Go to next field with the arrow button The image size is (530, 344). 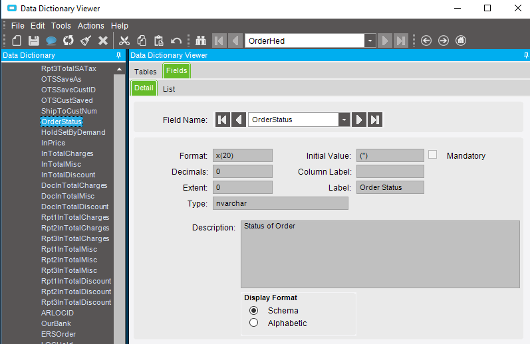click(x=359, y=120)
